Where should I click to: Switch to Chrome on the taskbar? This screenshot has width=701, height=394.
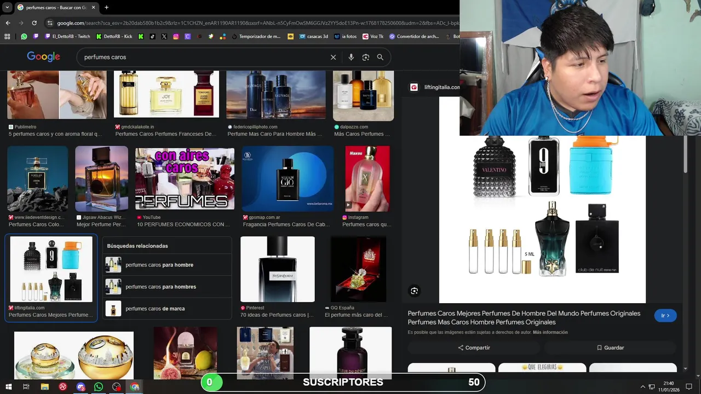(x=135, y=387)
